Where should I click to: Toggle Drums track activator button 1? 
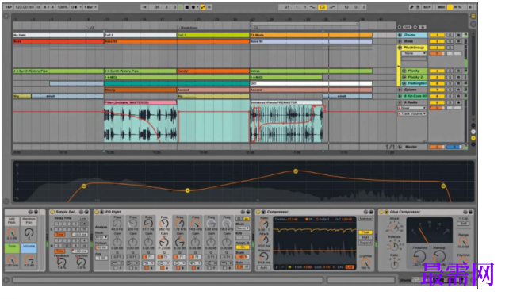tap(437, 35)
